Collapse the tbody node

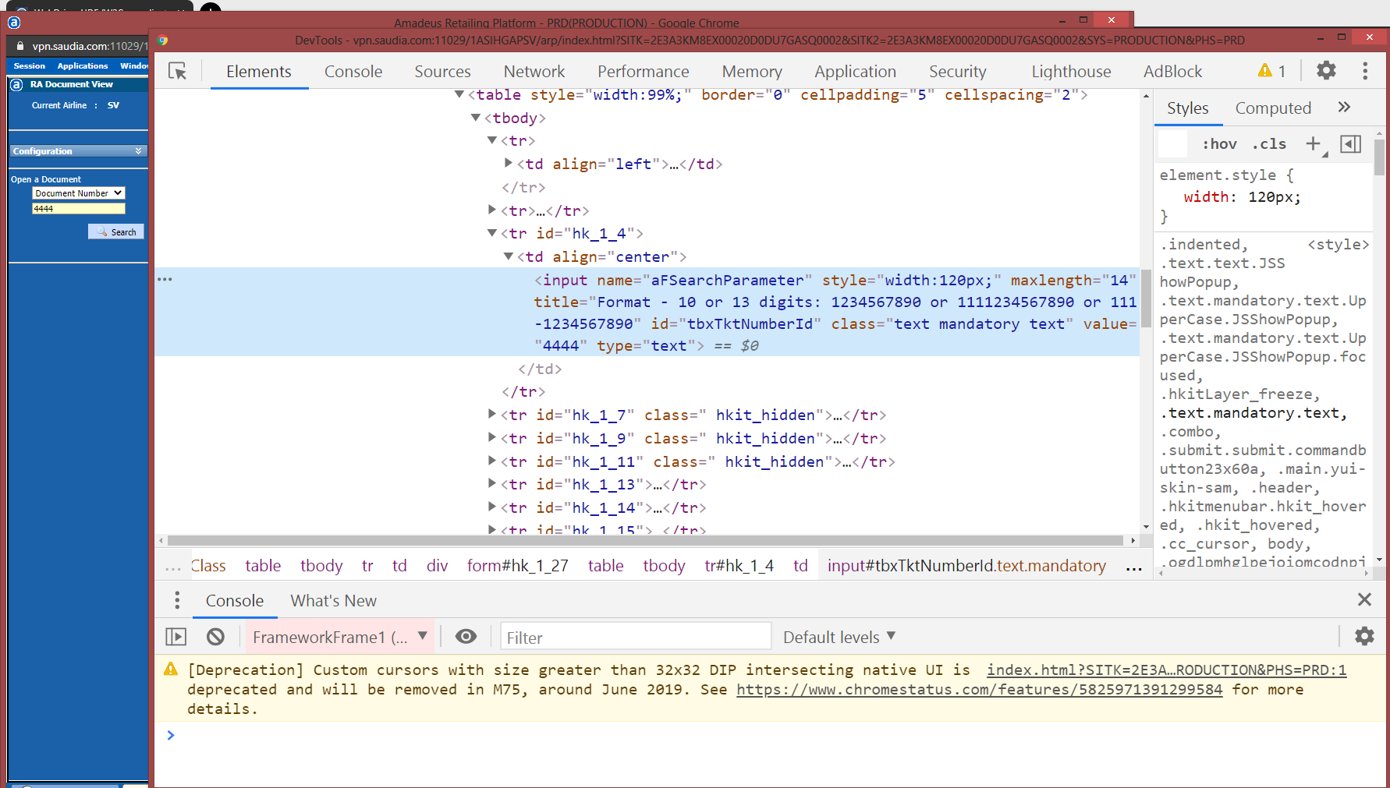(x=476, y=118)
